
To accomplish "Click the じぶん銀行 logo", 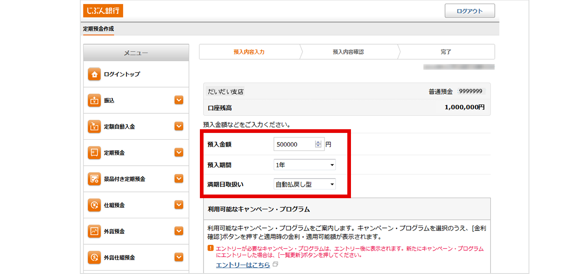I will pyautogui.click(x=103, y=11).
